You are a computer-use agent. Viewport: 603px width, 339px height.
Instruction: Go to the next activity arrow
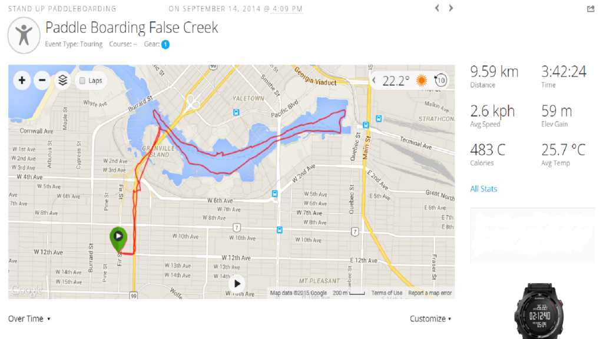pos(451,8)
